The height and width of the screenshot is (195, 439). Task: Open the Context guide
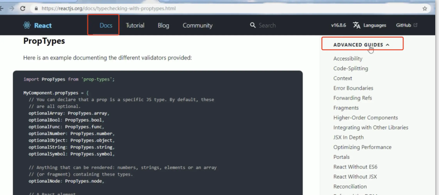point(343,78)
